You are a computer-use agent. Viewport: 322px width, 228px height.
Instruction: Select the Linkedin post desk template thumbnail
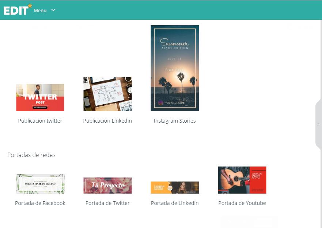pos(107,94)
